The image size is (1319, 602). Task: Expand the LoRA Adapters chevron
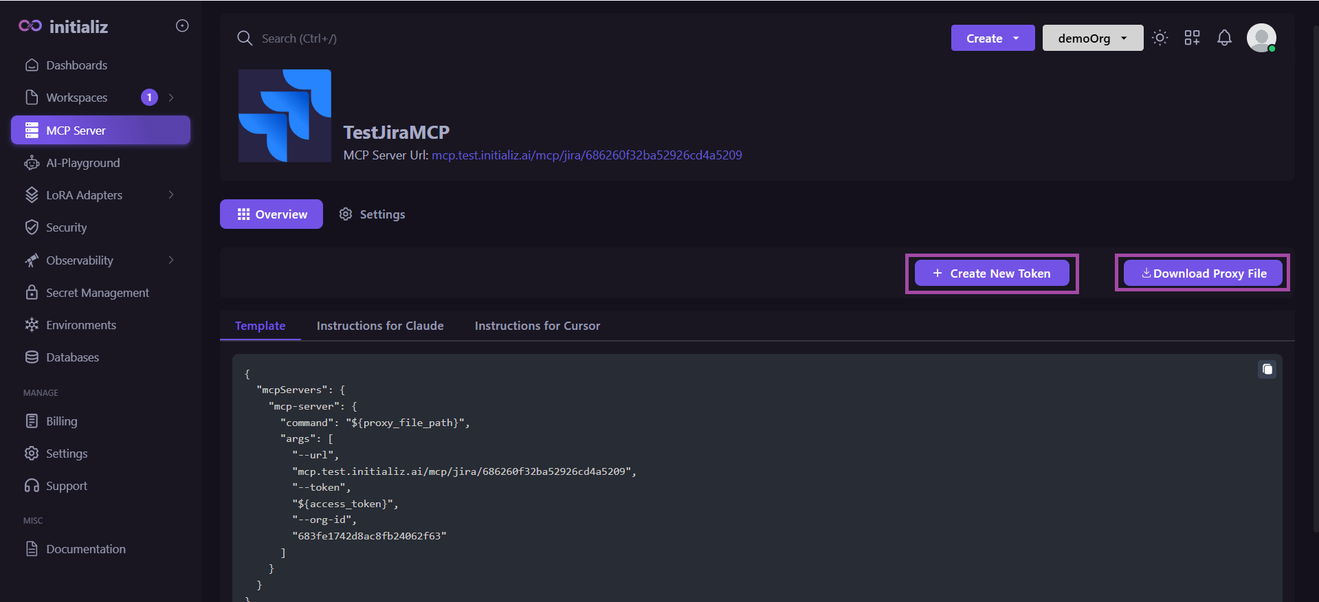click(x=171, y=195)
